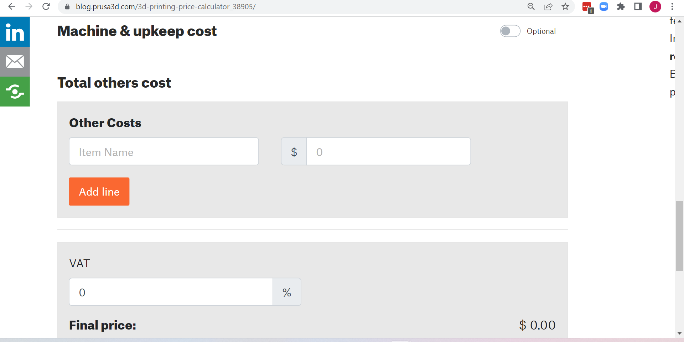The image size is (684, 342).
Task: Click the VAT percentage input
Action: tap(171, 292)
